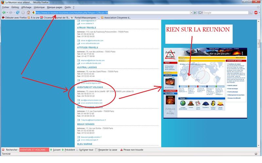Open the Marque-pages menu
This screenshot has height=163, width=262.
(x=55, y=7)
